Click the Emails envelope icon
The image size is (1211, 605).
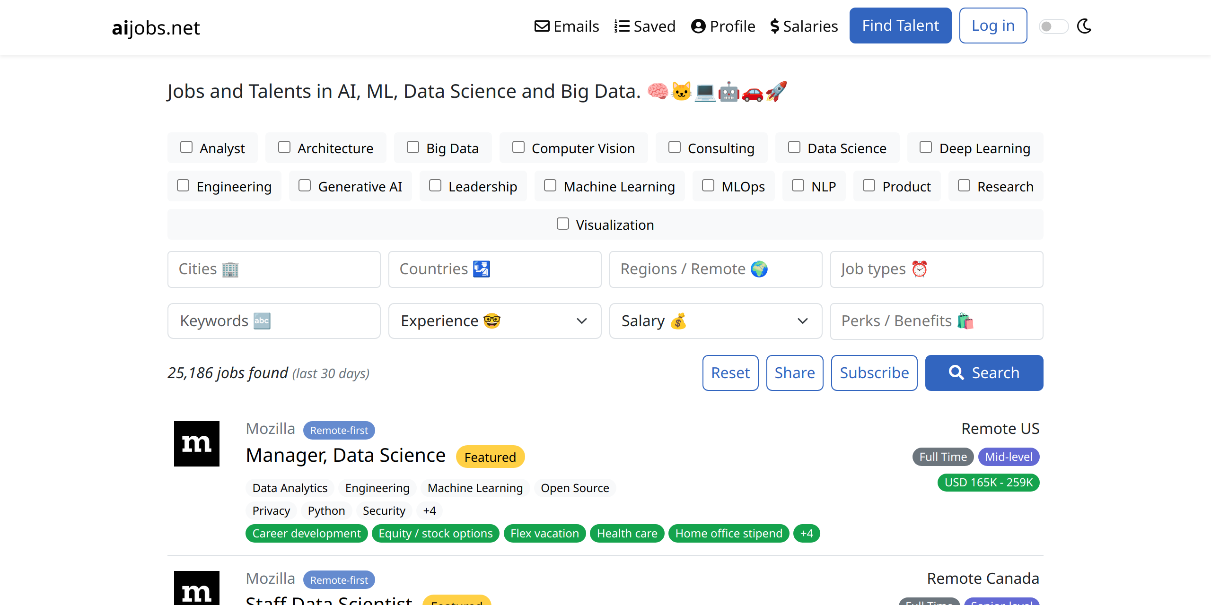(x=542, y=26)
